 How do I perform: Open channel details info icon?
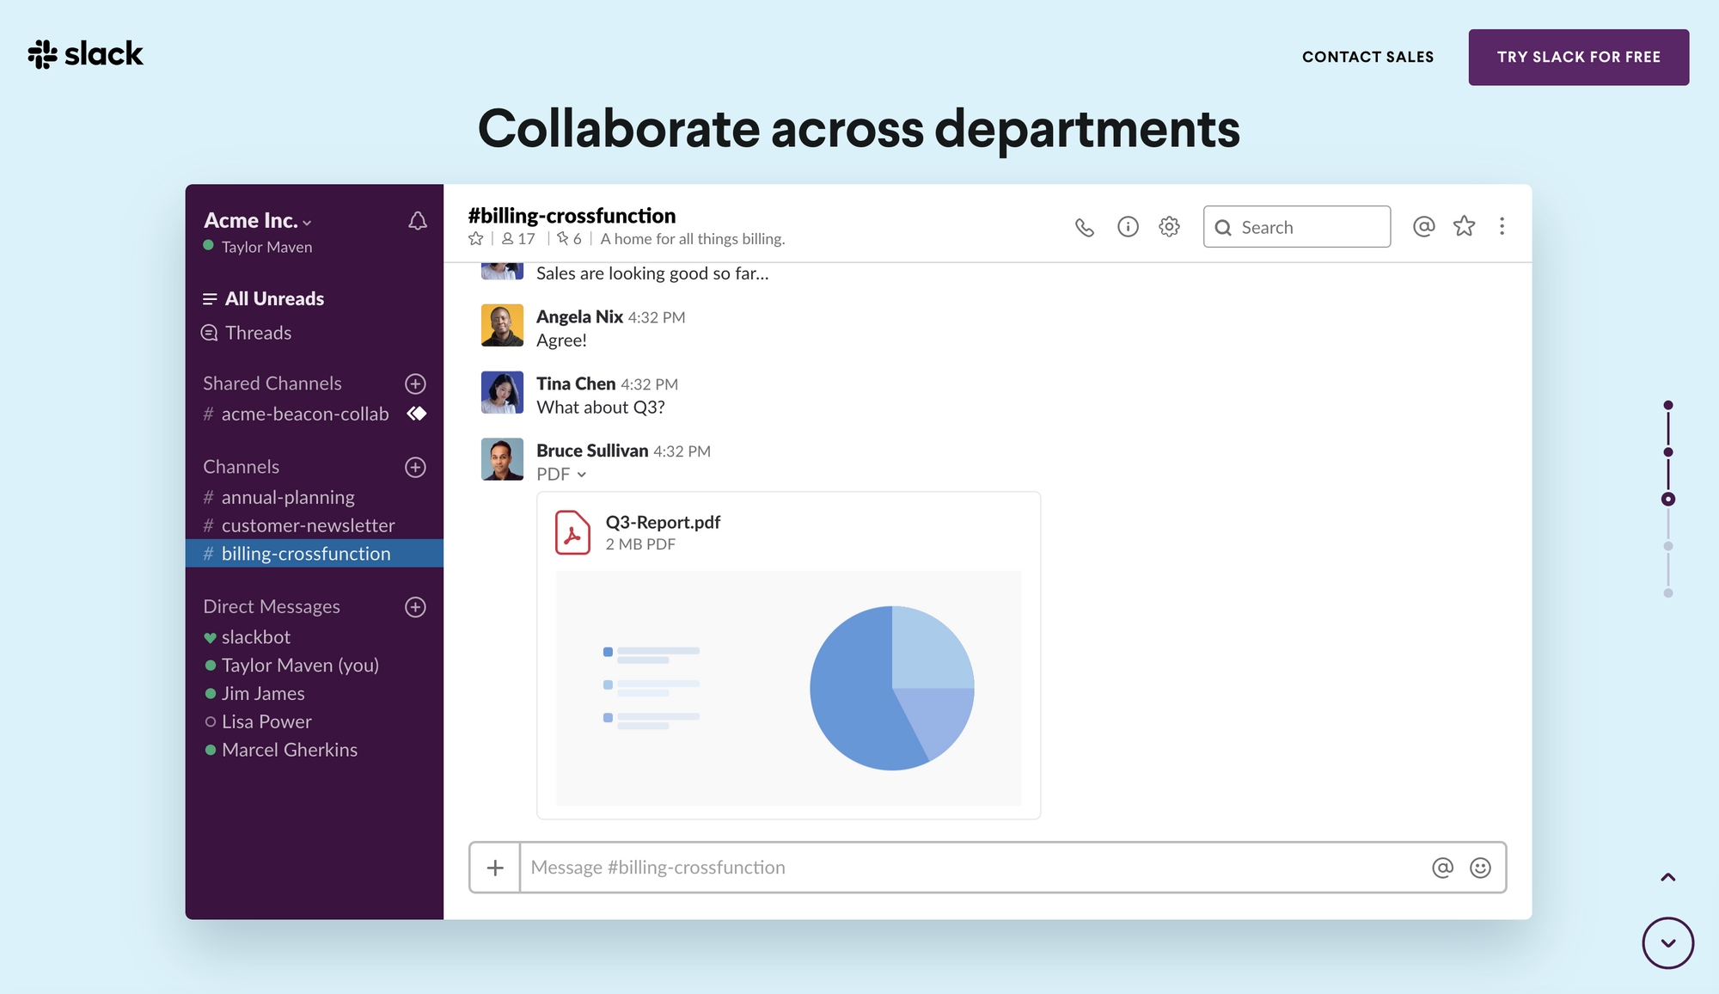1128,227
